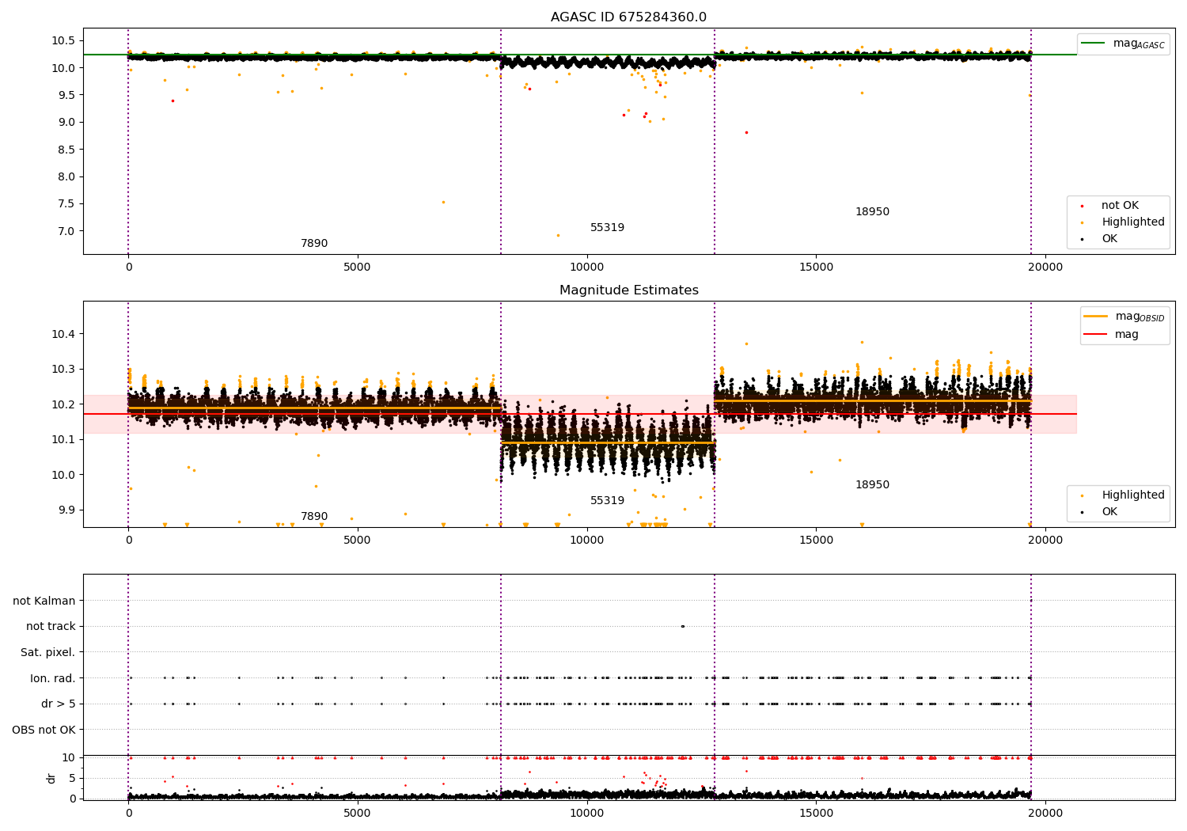
Task: Click the rotated 'dr' y-axis label
Action: (x=51, y=778)
